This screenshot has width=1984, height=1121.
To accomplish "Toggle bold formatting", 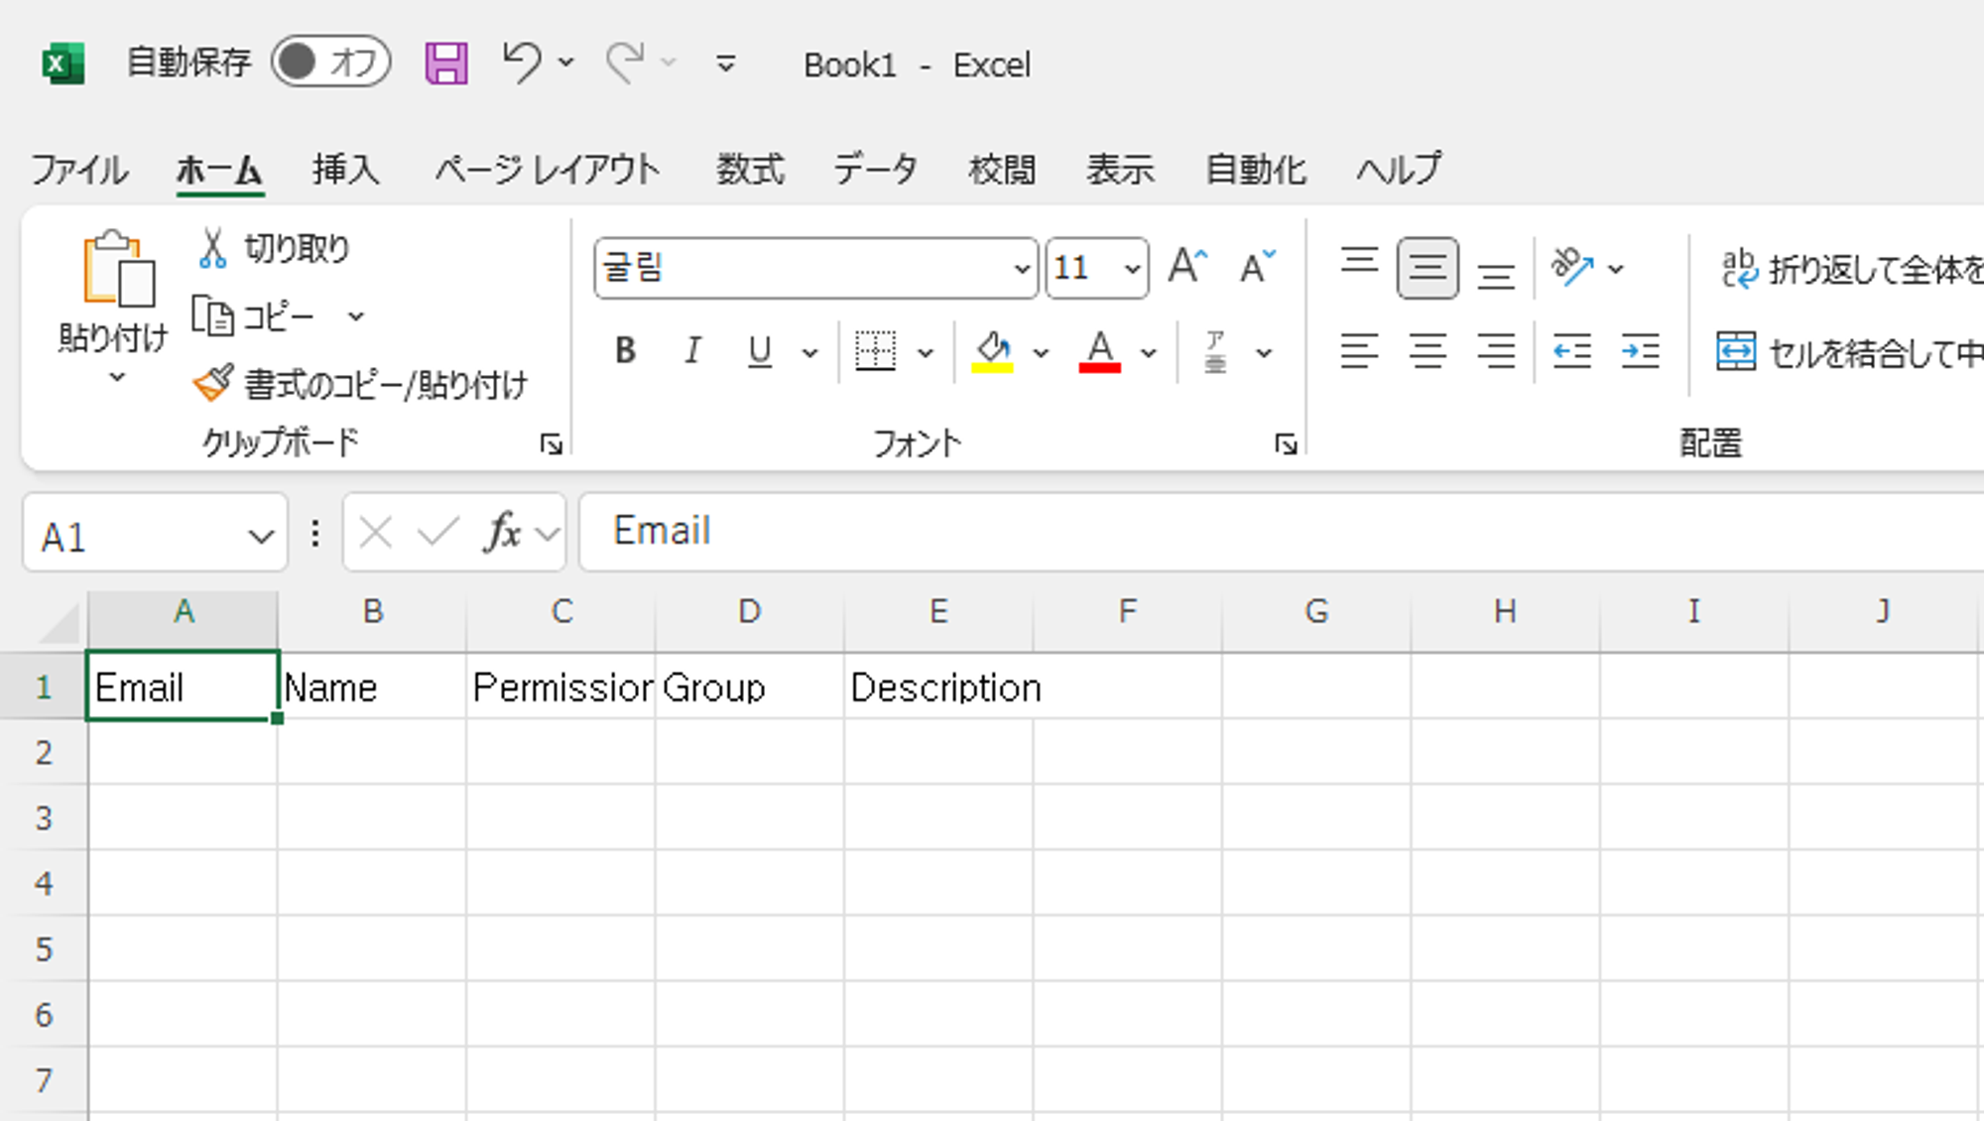I will [625, 351].
